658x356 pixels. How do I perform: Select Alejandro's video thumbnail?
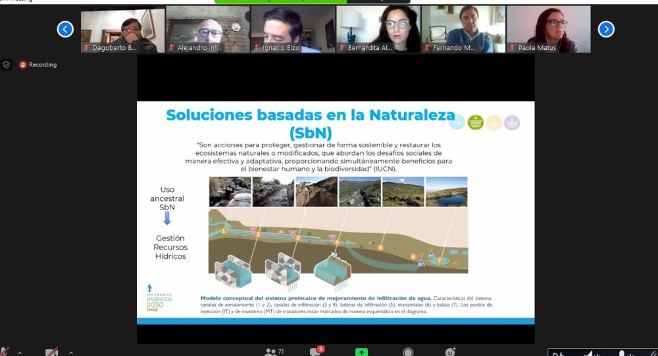click(x=208, y=29)
